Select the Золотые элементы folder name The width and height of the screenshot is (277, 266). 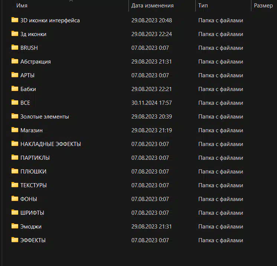[45, 117]
